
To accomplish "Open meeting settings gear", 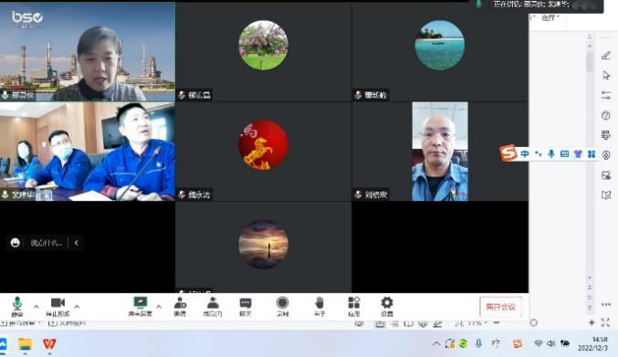I will 387,306.
